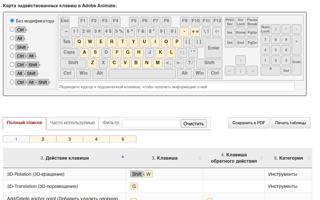The image size is (320, 200).
Task: Click the Num Lock key on the numpad
Action: 265,29
